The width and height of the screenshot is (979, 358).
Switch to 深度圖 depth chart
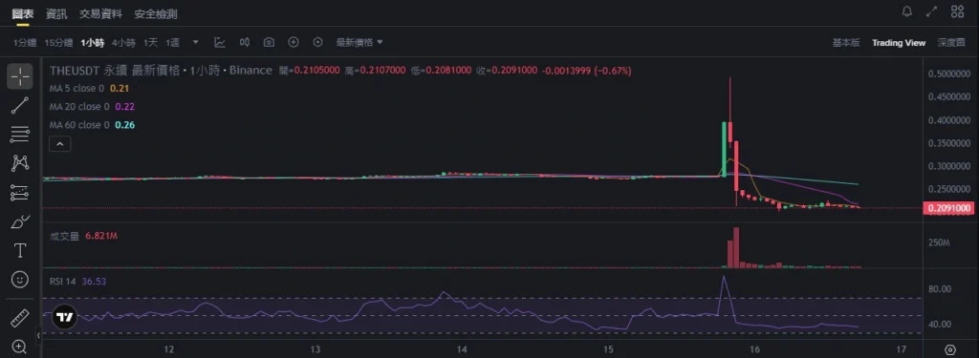pos(951,42)
